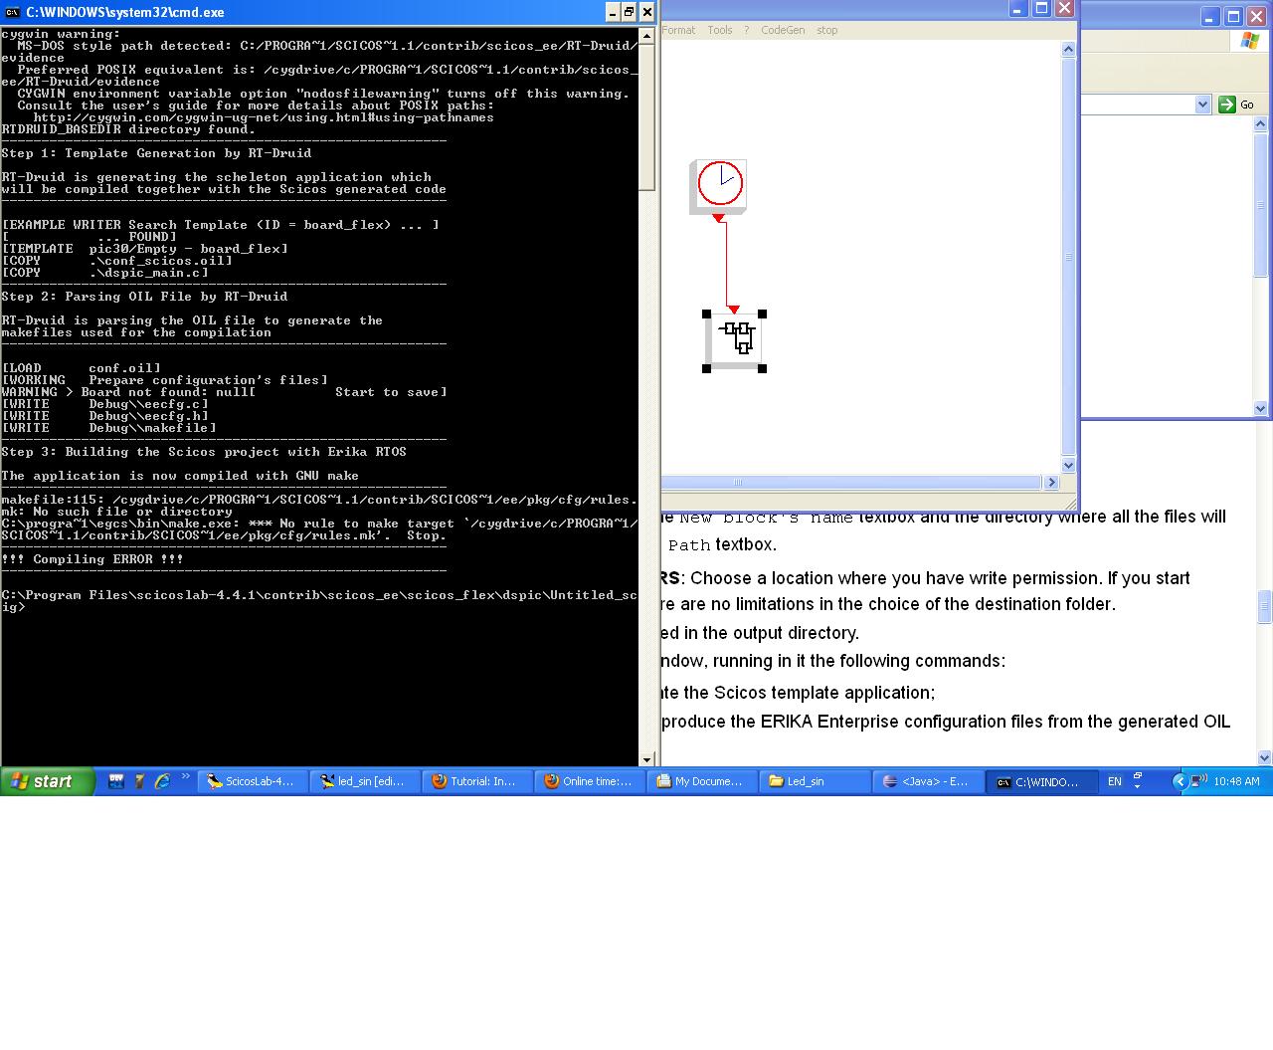Click EN language indicator in tray
The width and height of the screenshot is (1273, 1050).
pos(1115,781)
